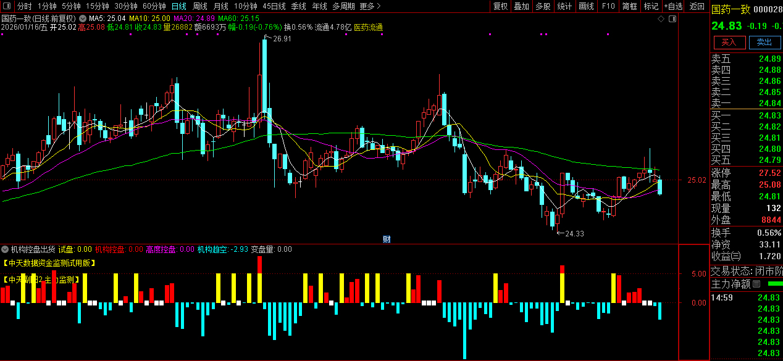Select the 15分钟 period tab
Screen dimensions: 783x361
pos(97,6)
